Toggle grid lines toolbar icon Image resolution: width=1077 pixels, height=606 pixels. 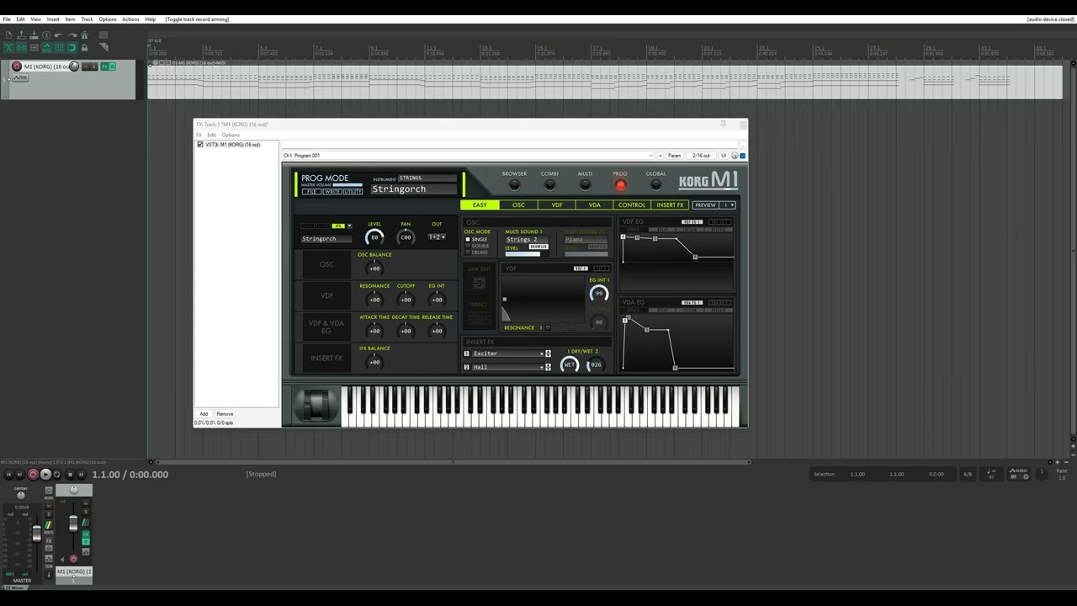coord(59,48)
